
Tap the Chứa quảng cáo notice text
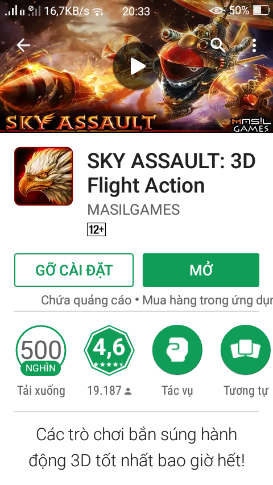[86, 300]
